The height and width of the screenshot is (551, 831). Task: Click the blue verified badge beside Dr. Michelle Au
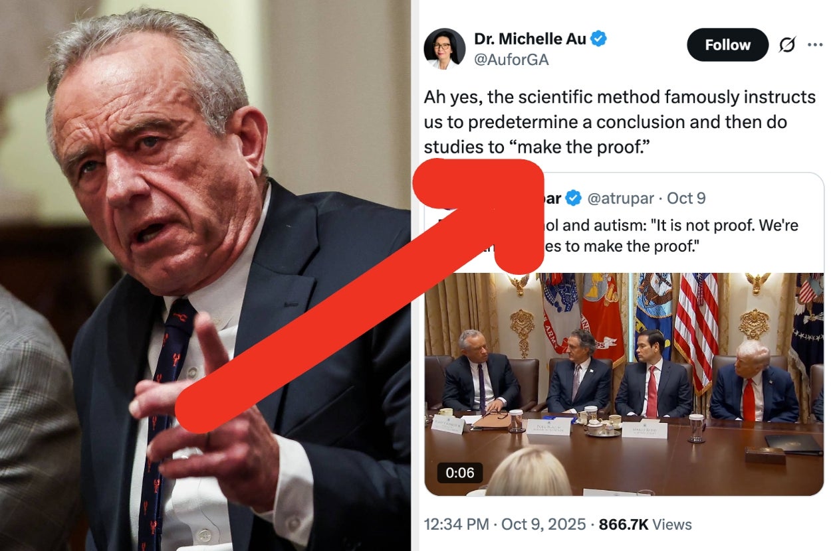click(x=598, y=39)
